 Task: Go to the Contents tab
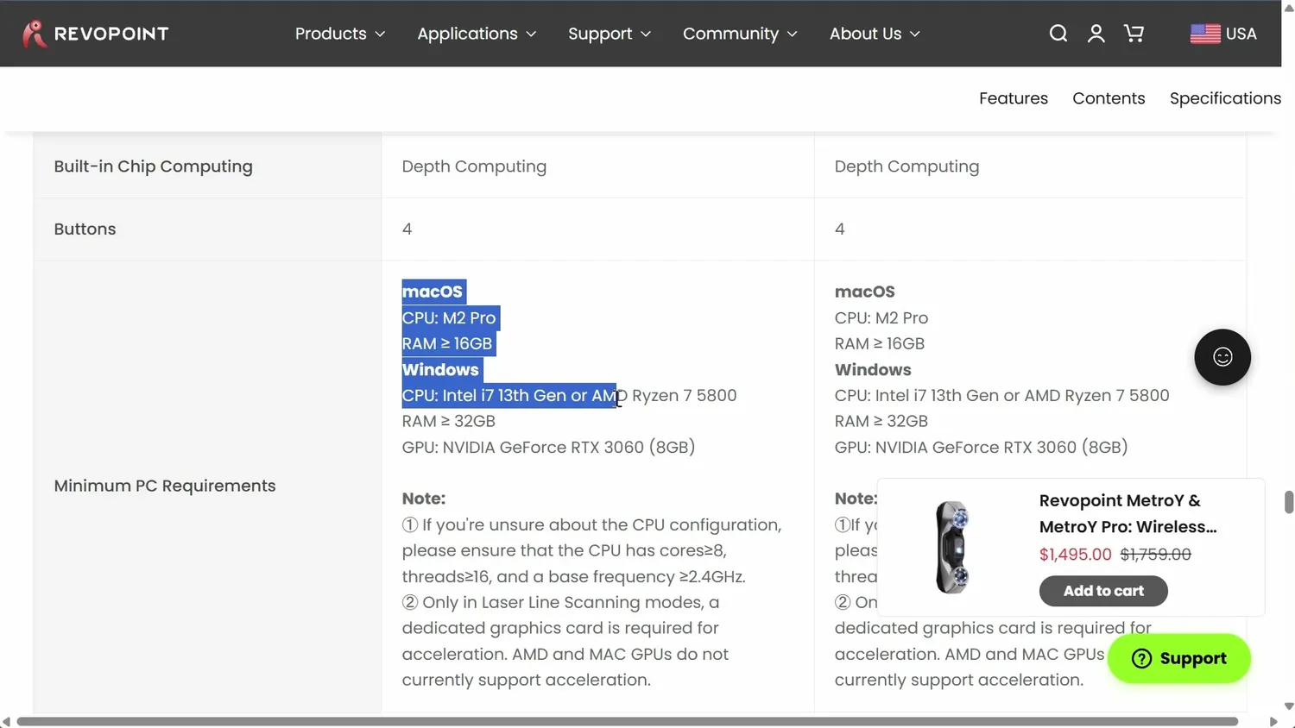(x=1109, y=98)
